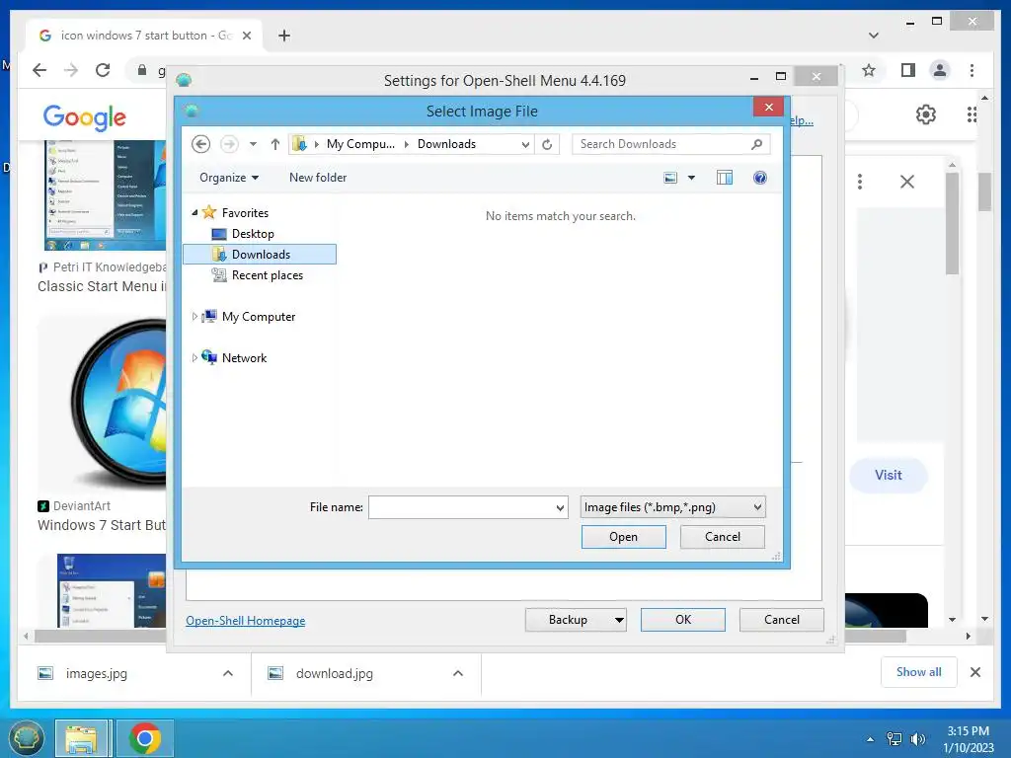Select Downloads in Favorites
The width and height of the screenshot is (1011, 758).
pos(260,254)
